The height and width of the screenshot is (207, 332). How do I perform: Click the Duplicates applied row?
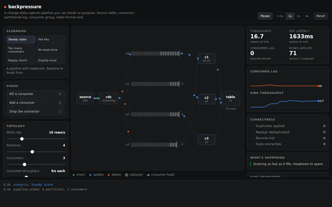[x=288, y=126]
